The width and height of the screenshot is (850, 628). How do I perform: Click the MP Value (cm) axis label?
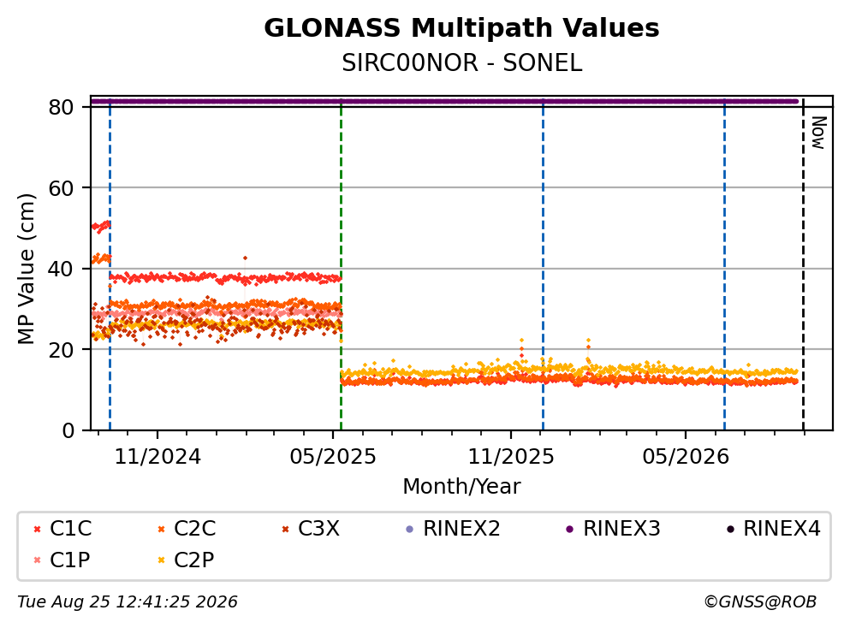(x=26, y=269)
